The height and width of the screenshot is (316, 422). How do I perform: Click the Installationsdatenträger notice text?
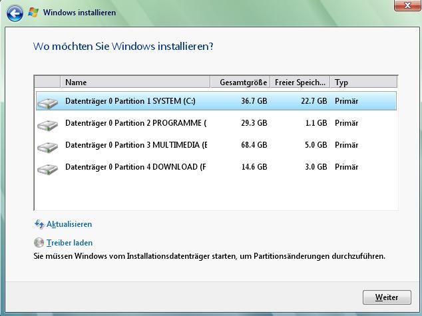point(210,256)
